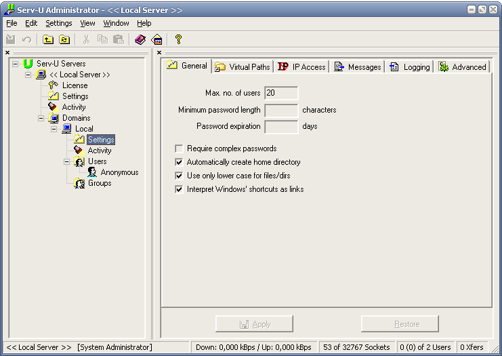Viewport: 502px width, 356px height.
Task: Click the Save toolbar icon
Action: click(x=11, y=39)
